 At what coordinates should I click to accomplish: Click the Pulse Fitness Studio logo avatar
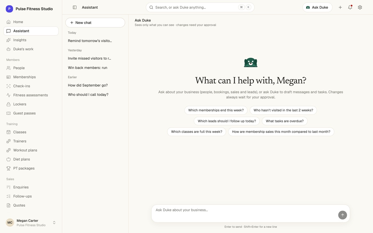click(x=9, y=9)
